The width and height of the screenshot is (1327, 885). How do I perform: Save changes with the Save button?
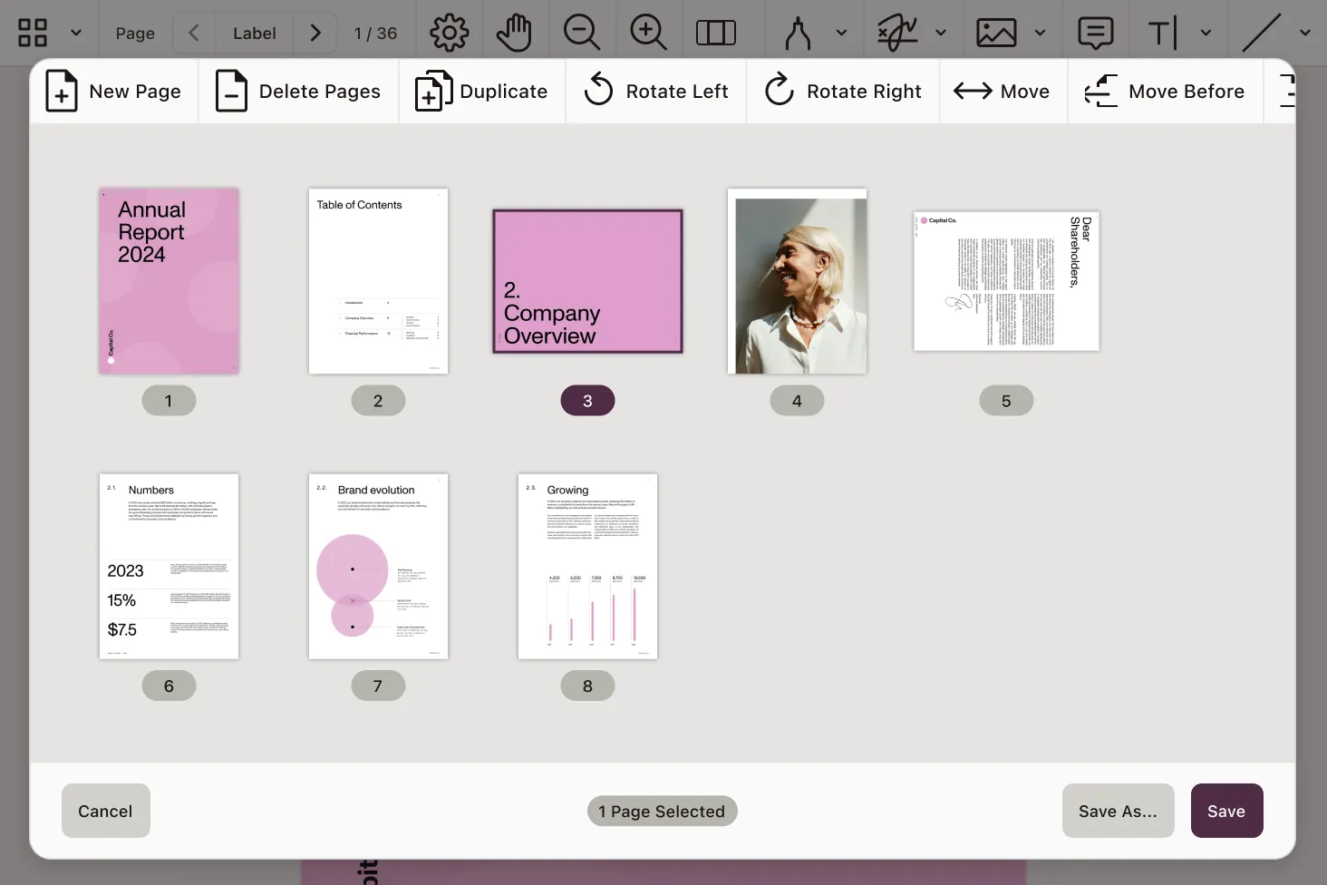(x=1226, y=811)
